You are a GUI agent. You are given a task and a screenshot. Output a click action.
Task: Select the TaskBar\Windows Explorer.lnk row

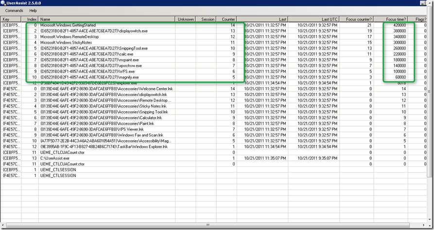[x=213, y=147]
